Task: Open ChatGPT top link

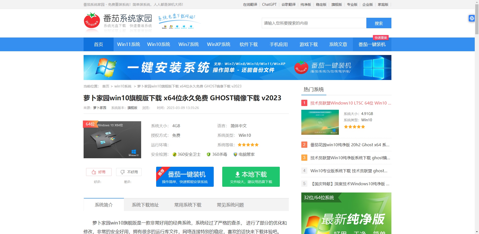Action: 269,4
